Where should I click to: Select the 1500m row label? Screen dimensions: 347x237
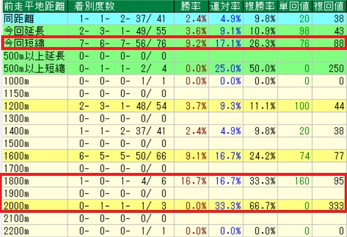pos(16,143)
